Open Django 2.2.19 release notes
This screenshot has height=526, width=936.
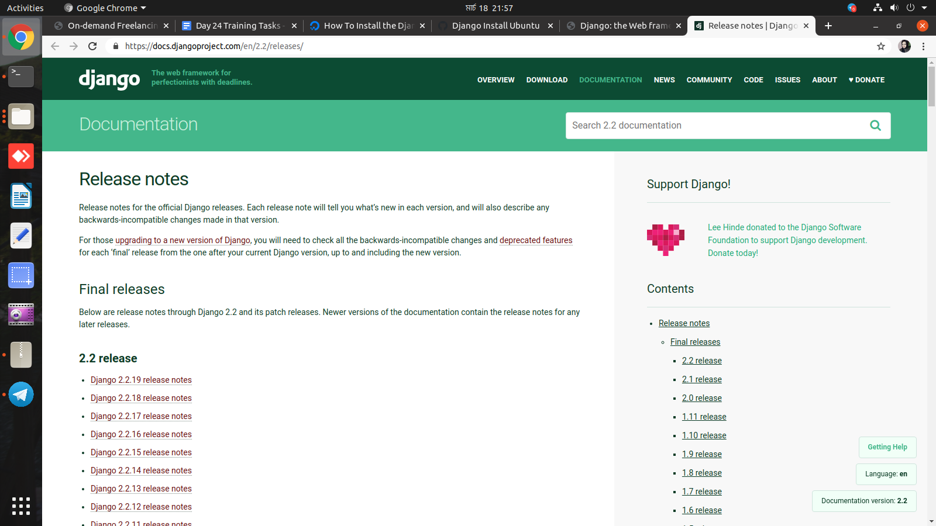click(141, 380)
